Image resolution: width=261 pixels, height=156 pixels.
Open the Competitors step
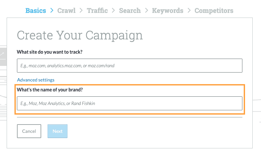214,11
